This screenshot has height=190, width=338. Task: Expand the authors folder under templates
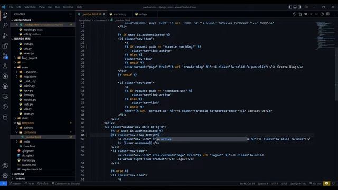coord(28,128)
